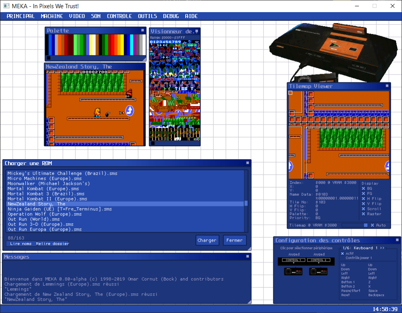402x313 pixels.
Task: Close the Palette window with its corner box
Action: pos(143,30)
